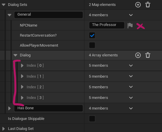
Task: Expand Index [ 0 ] of Dialog array
Action: click(22, 66)
